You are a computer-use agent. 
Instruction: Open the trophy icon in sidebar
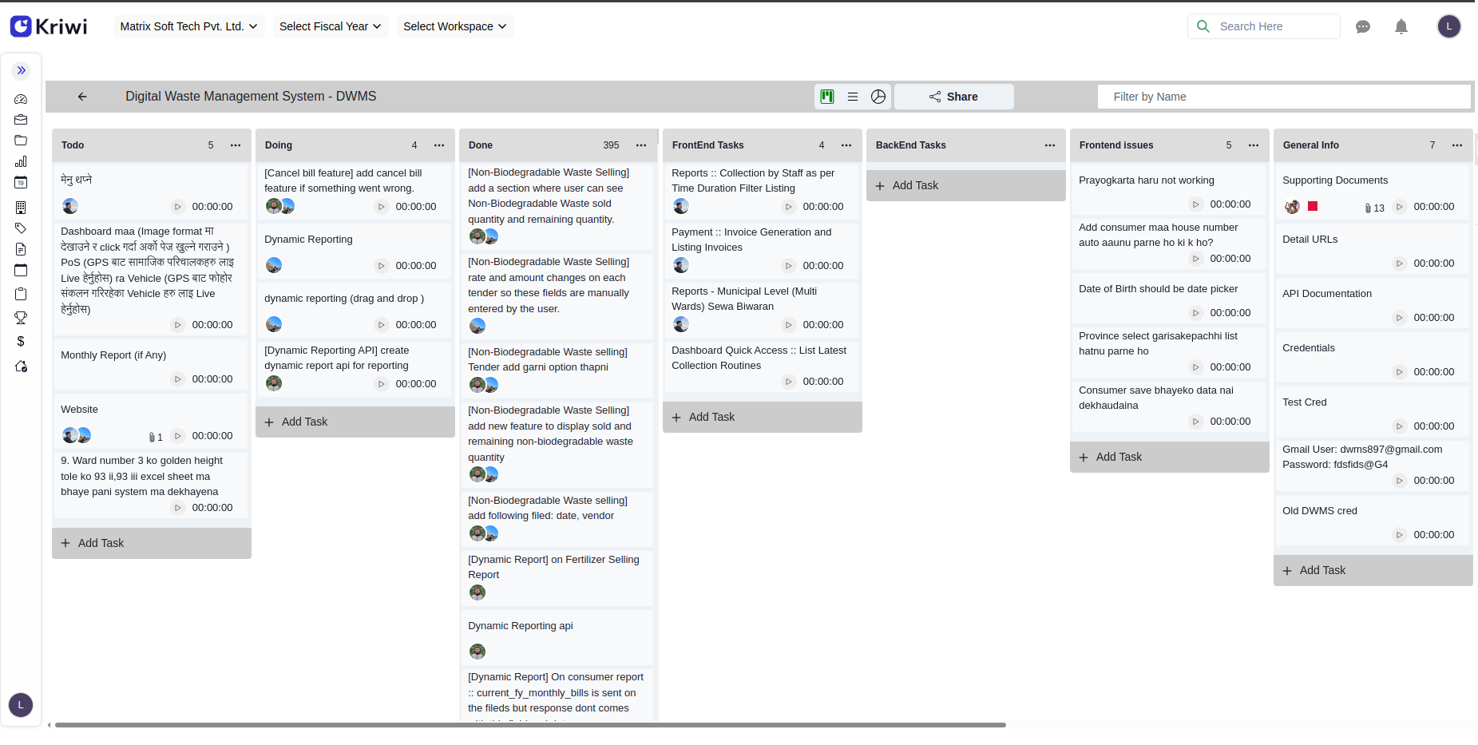pyautogui.click(x=21, y=318)
